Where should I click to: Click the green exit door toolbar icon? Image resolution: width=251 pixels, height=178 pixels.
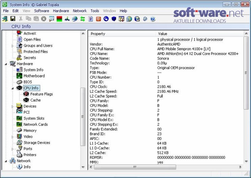pos(5,19)
